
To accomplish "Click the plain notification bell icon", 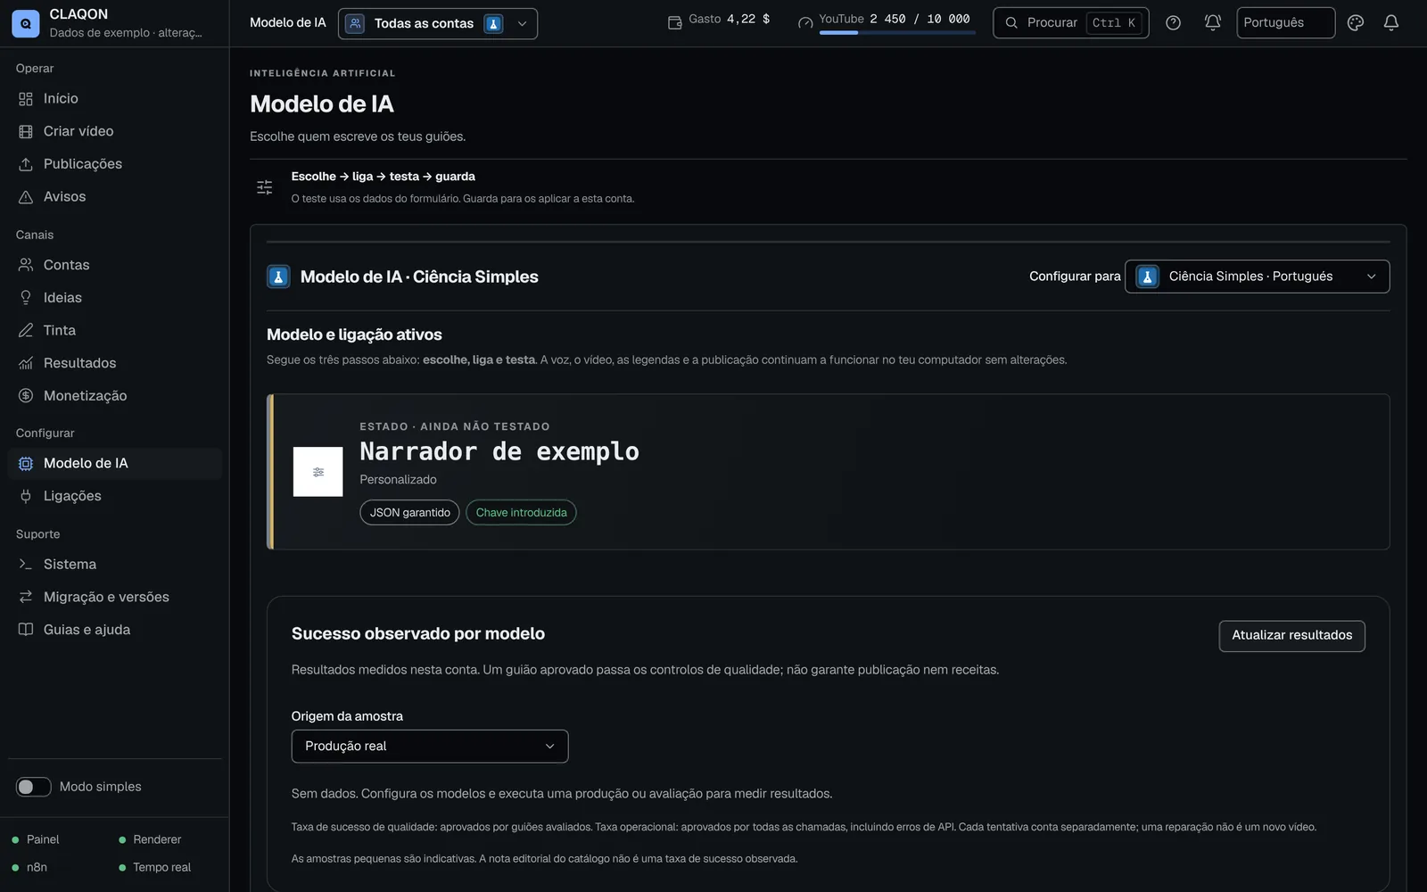I will (x=1391, y=23).
